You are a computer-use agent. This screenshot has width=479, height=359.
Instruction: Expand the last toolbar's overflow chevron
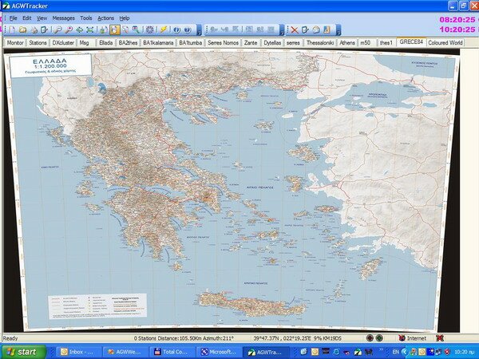[338, 30]
